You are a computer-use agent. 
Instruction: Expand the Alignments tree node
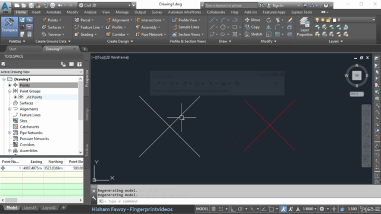tap(10, 109)
